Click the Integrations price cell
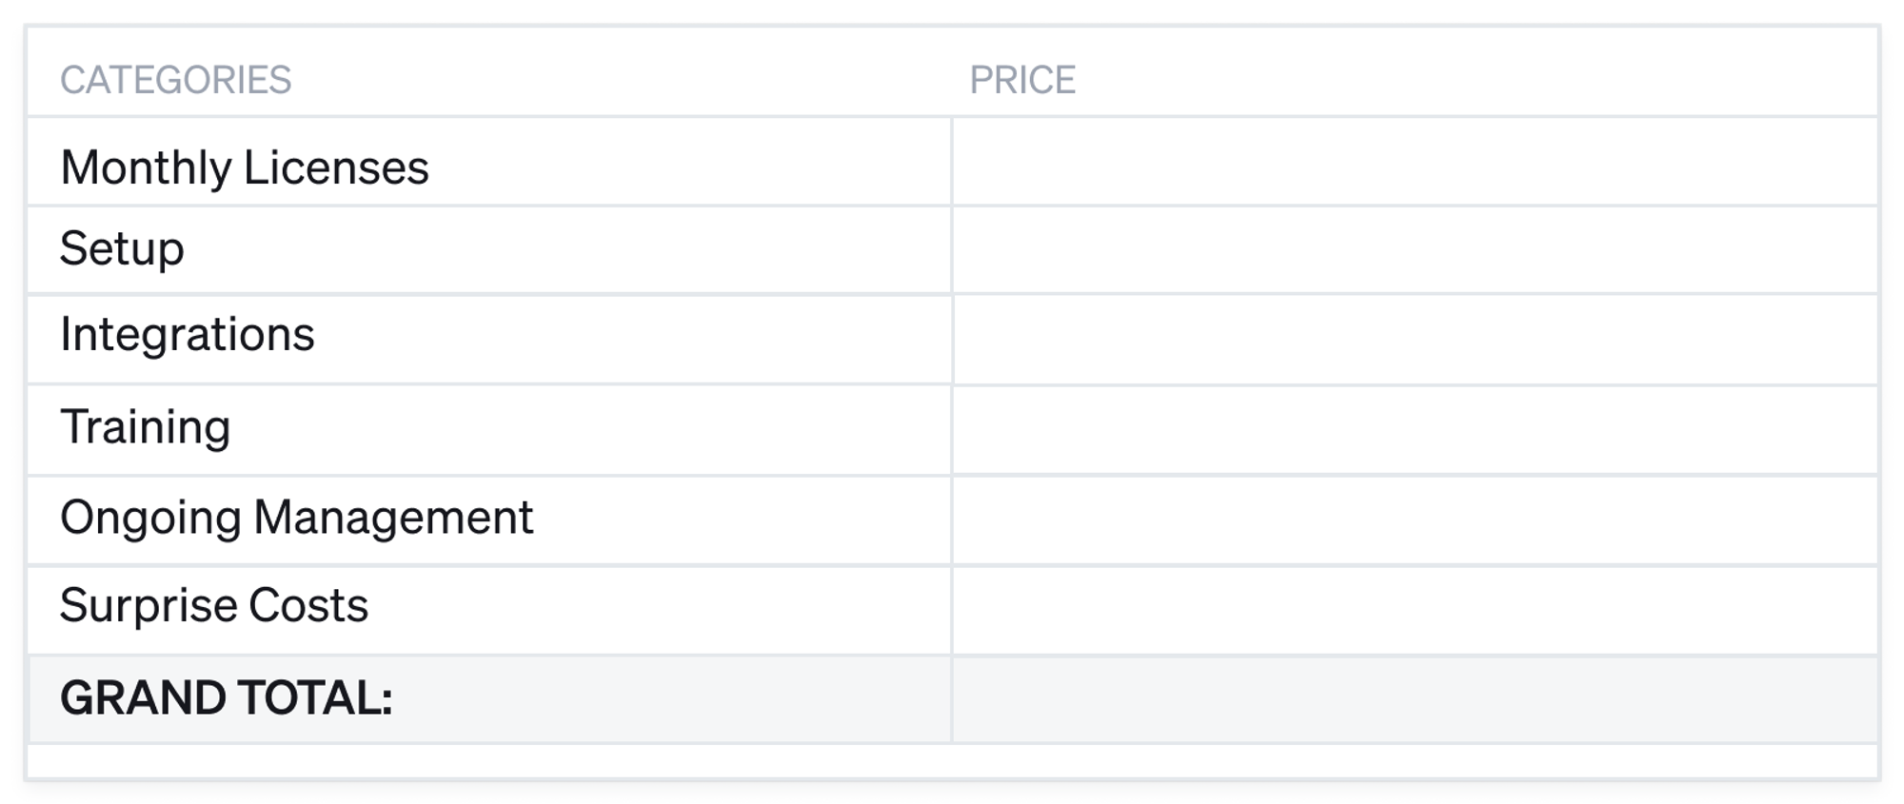Screen dimensions: 1904x804 [1415, 340]
